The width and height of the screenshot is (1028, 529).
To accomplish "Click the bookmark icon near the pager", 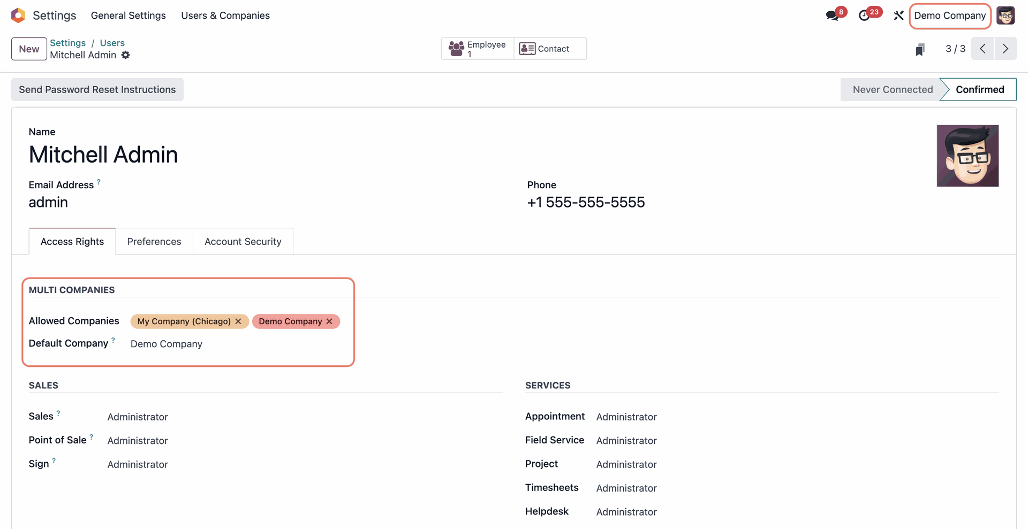I will coord(920,49).
